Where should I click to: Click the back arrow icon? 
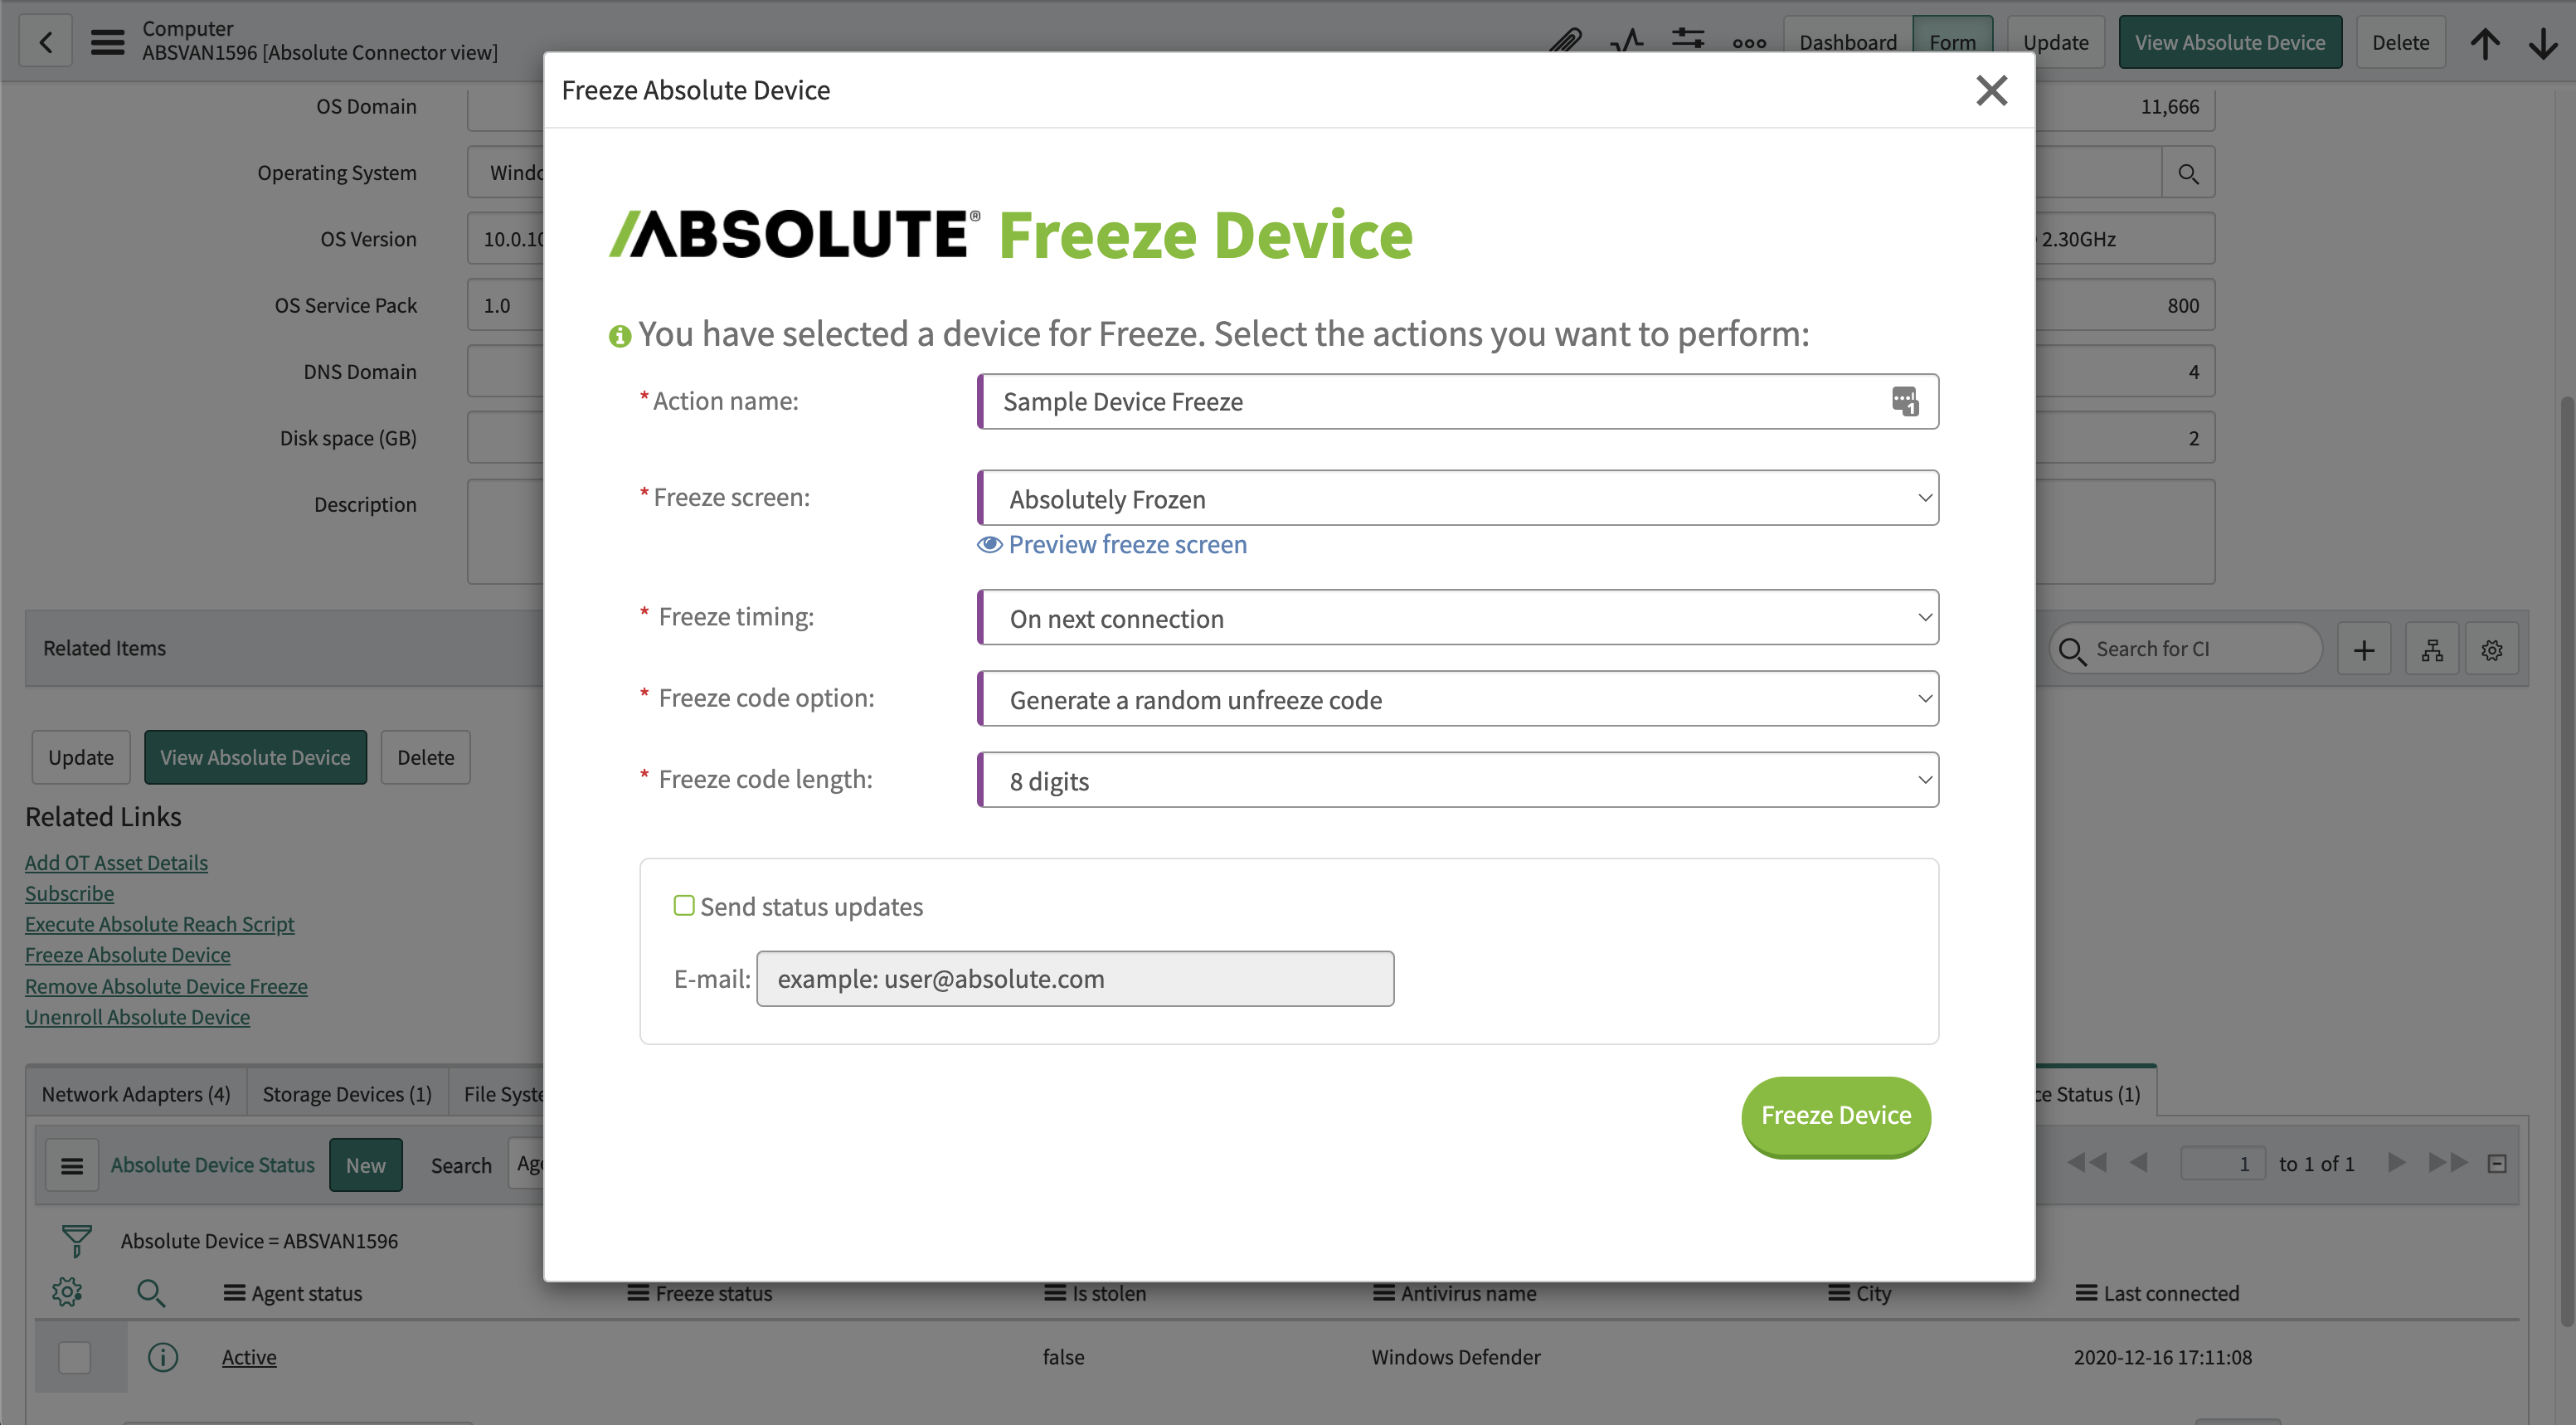pos(46,41)
